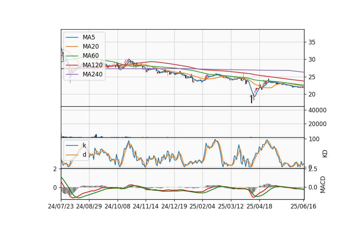Image resolution: width=338 pixels, height=243 pixels.
Task: Click the blue MA5 legend line swatch
Action: (x=72, y=38)
